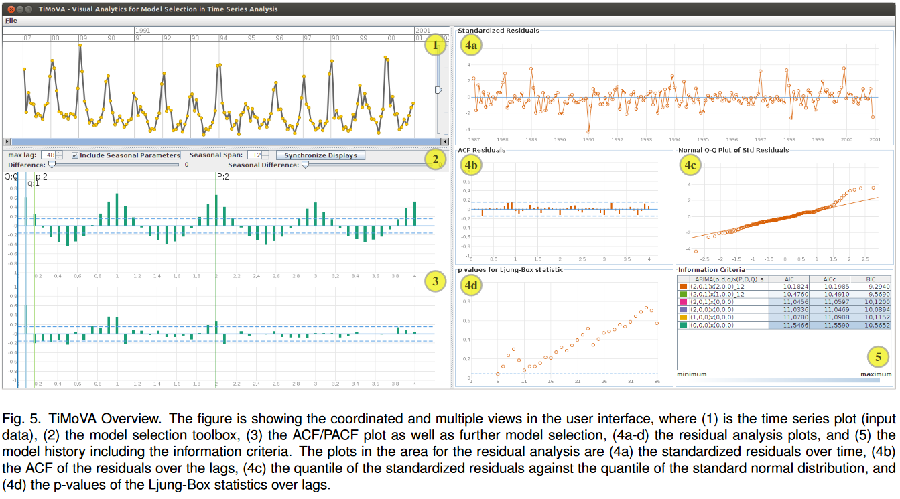Select model row (2,0,1)x(0,0,0)
Screen dimensions: 900x499
(784, 302)
